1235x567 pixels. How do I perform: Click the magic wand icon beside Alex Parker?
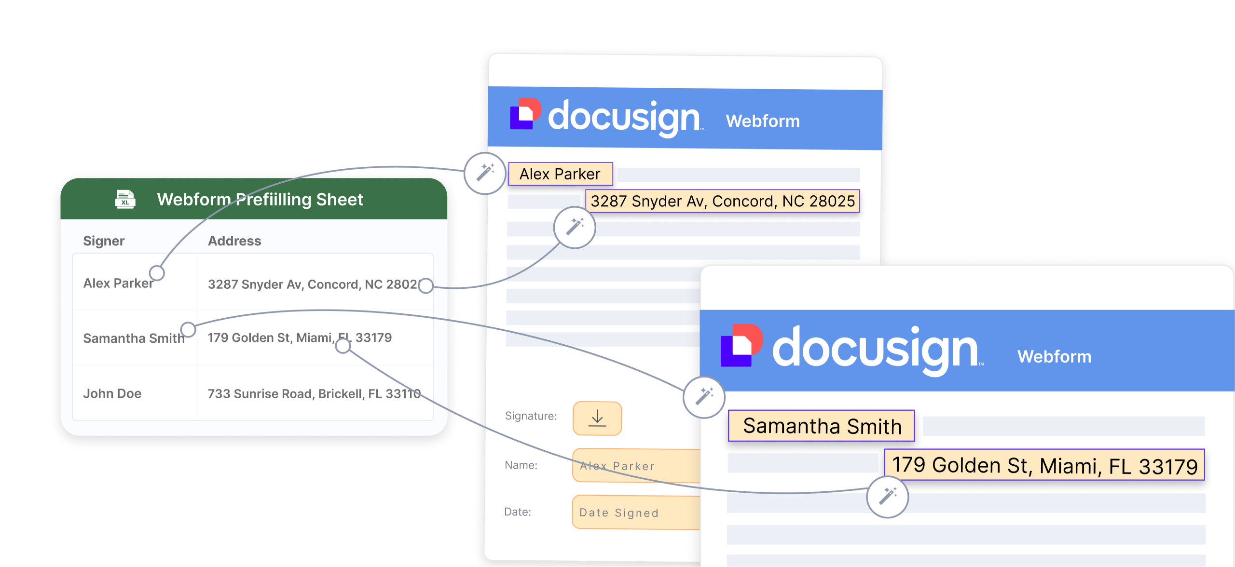(x=485, y=173)
